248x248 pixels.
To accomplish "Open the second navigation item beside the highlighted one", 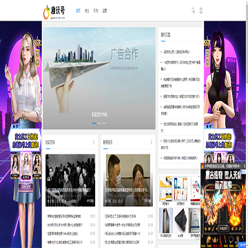I will click(87, 10).
